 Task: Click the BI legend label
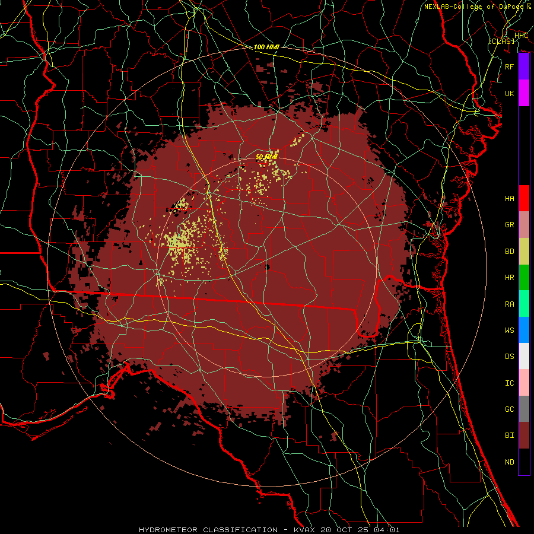[x=509, y=436]
